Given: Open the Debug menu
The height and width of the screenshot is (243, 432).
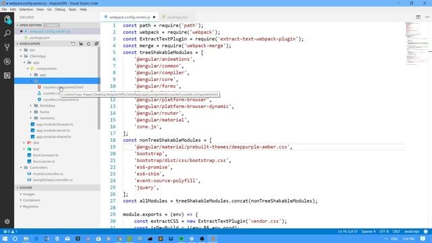Looking at the screenshot, I should pyautogui.click(x=60, y=9).
